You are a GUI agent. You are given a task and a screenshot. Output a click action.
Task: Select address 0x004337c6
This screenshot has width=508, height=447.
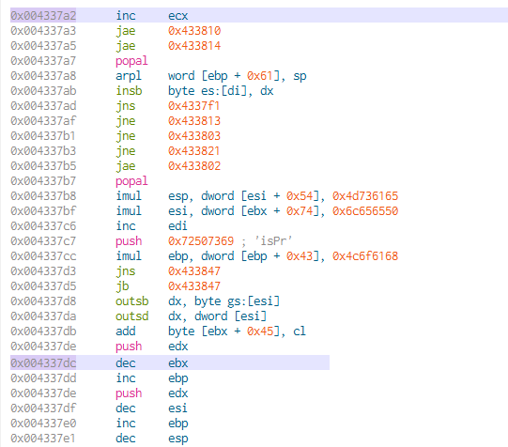(x=43, y=226)
